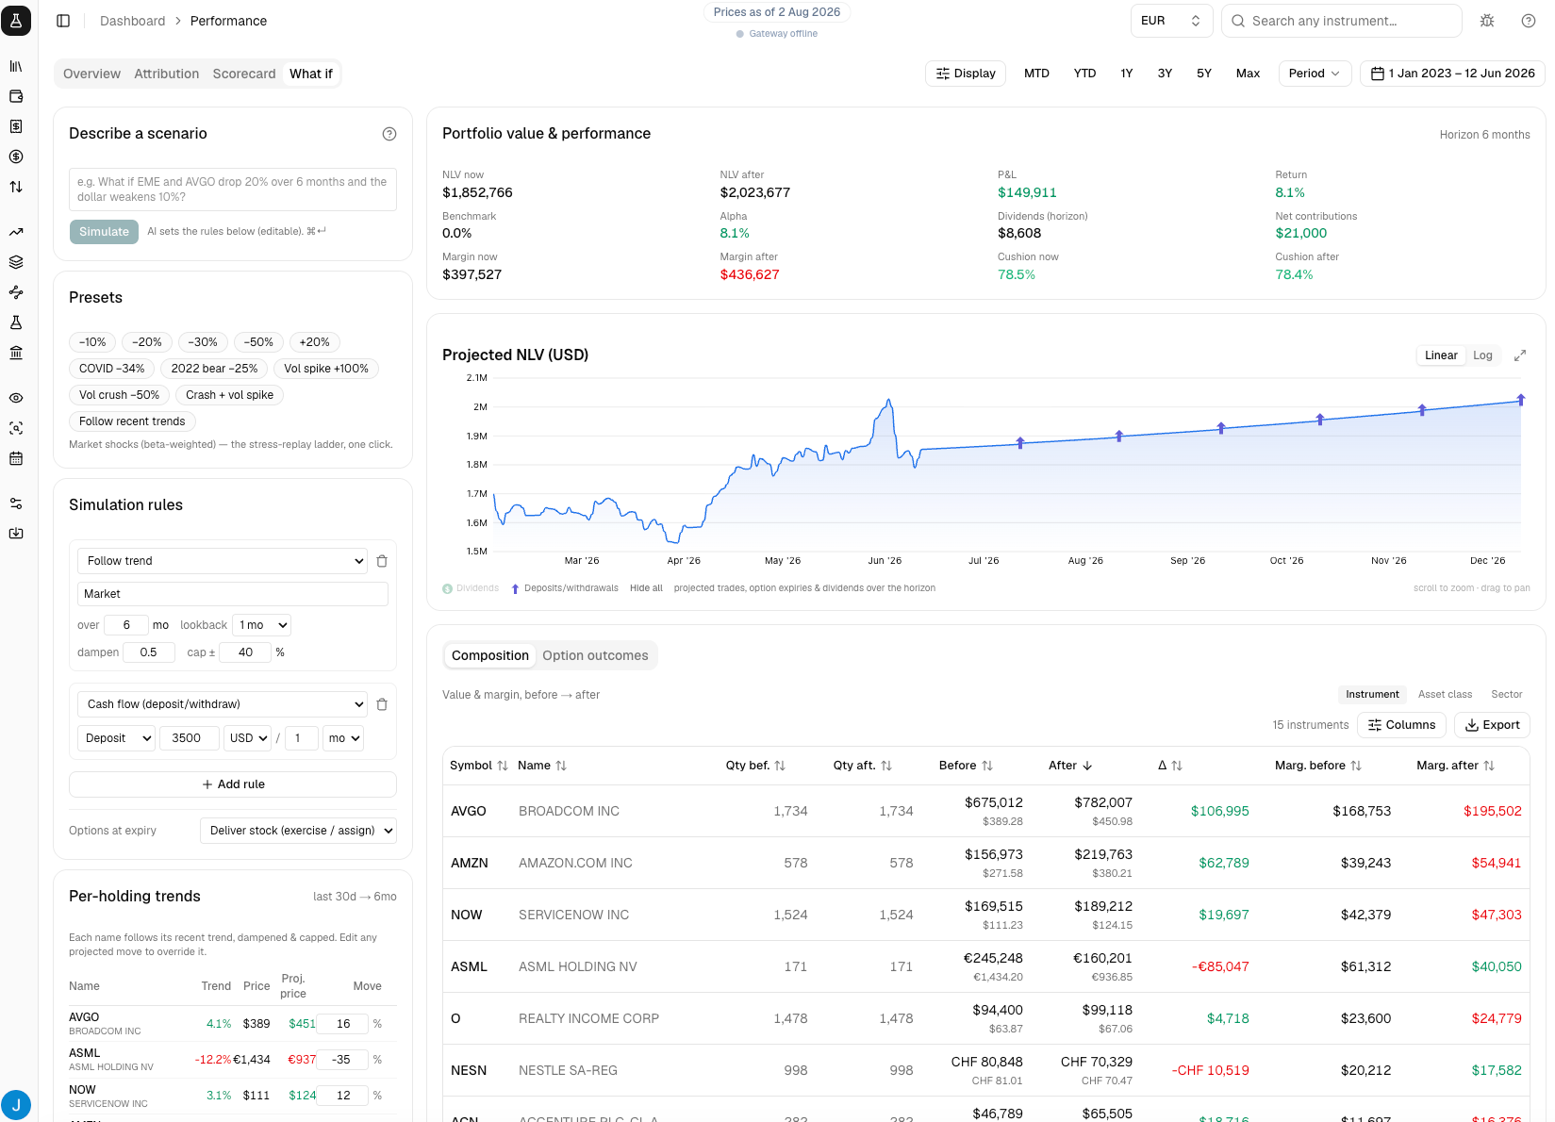Expand the Projected NLV chart fullscreen
This screenshot has width=1555, height=1122.
pos(1520,355)
